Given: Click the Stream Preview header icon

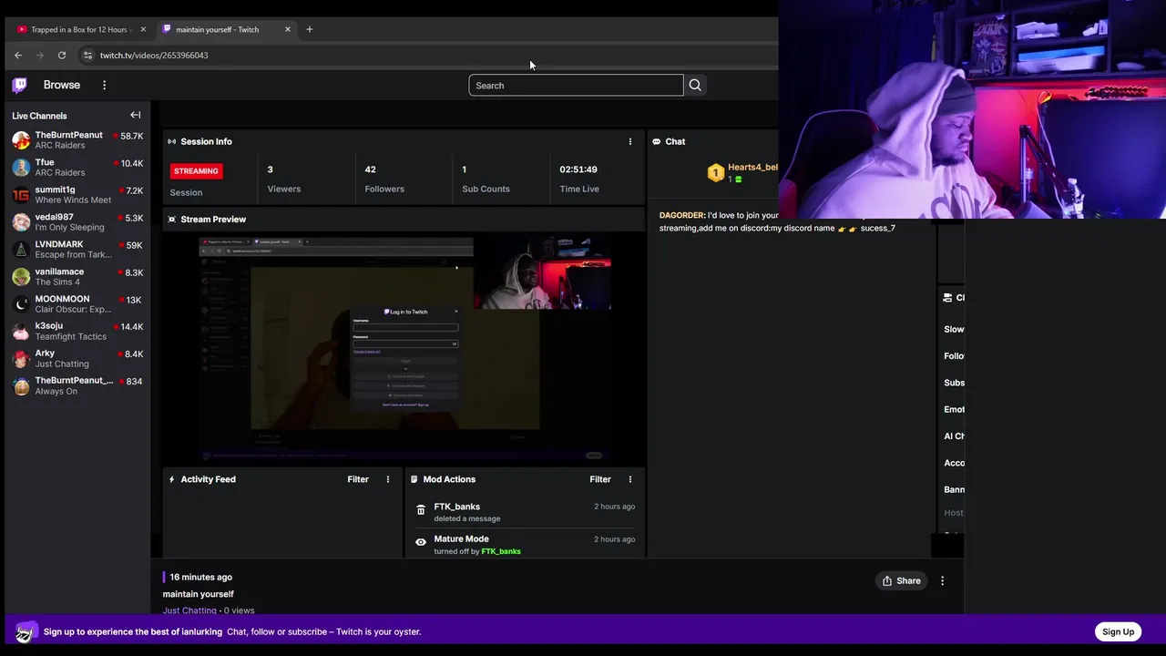Looking at the screenshot, I should 171,220.
